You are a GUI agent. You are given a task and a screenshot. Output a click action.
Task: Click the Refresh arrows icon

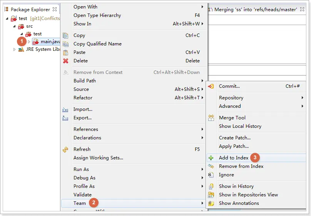click(65, 149)
